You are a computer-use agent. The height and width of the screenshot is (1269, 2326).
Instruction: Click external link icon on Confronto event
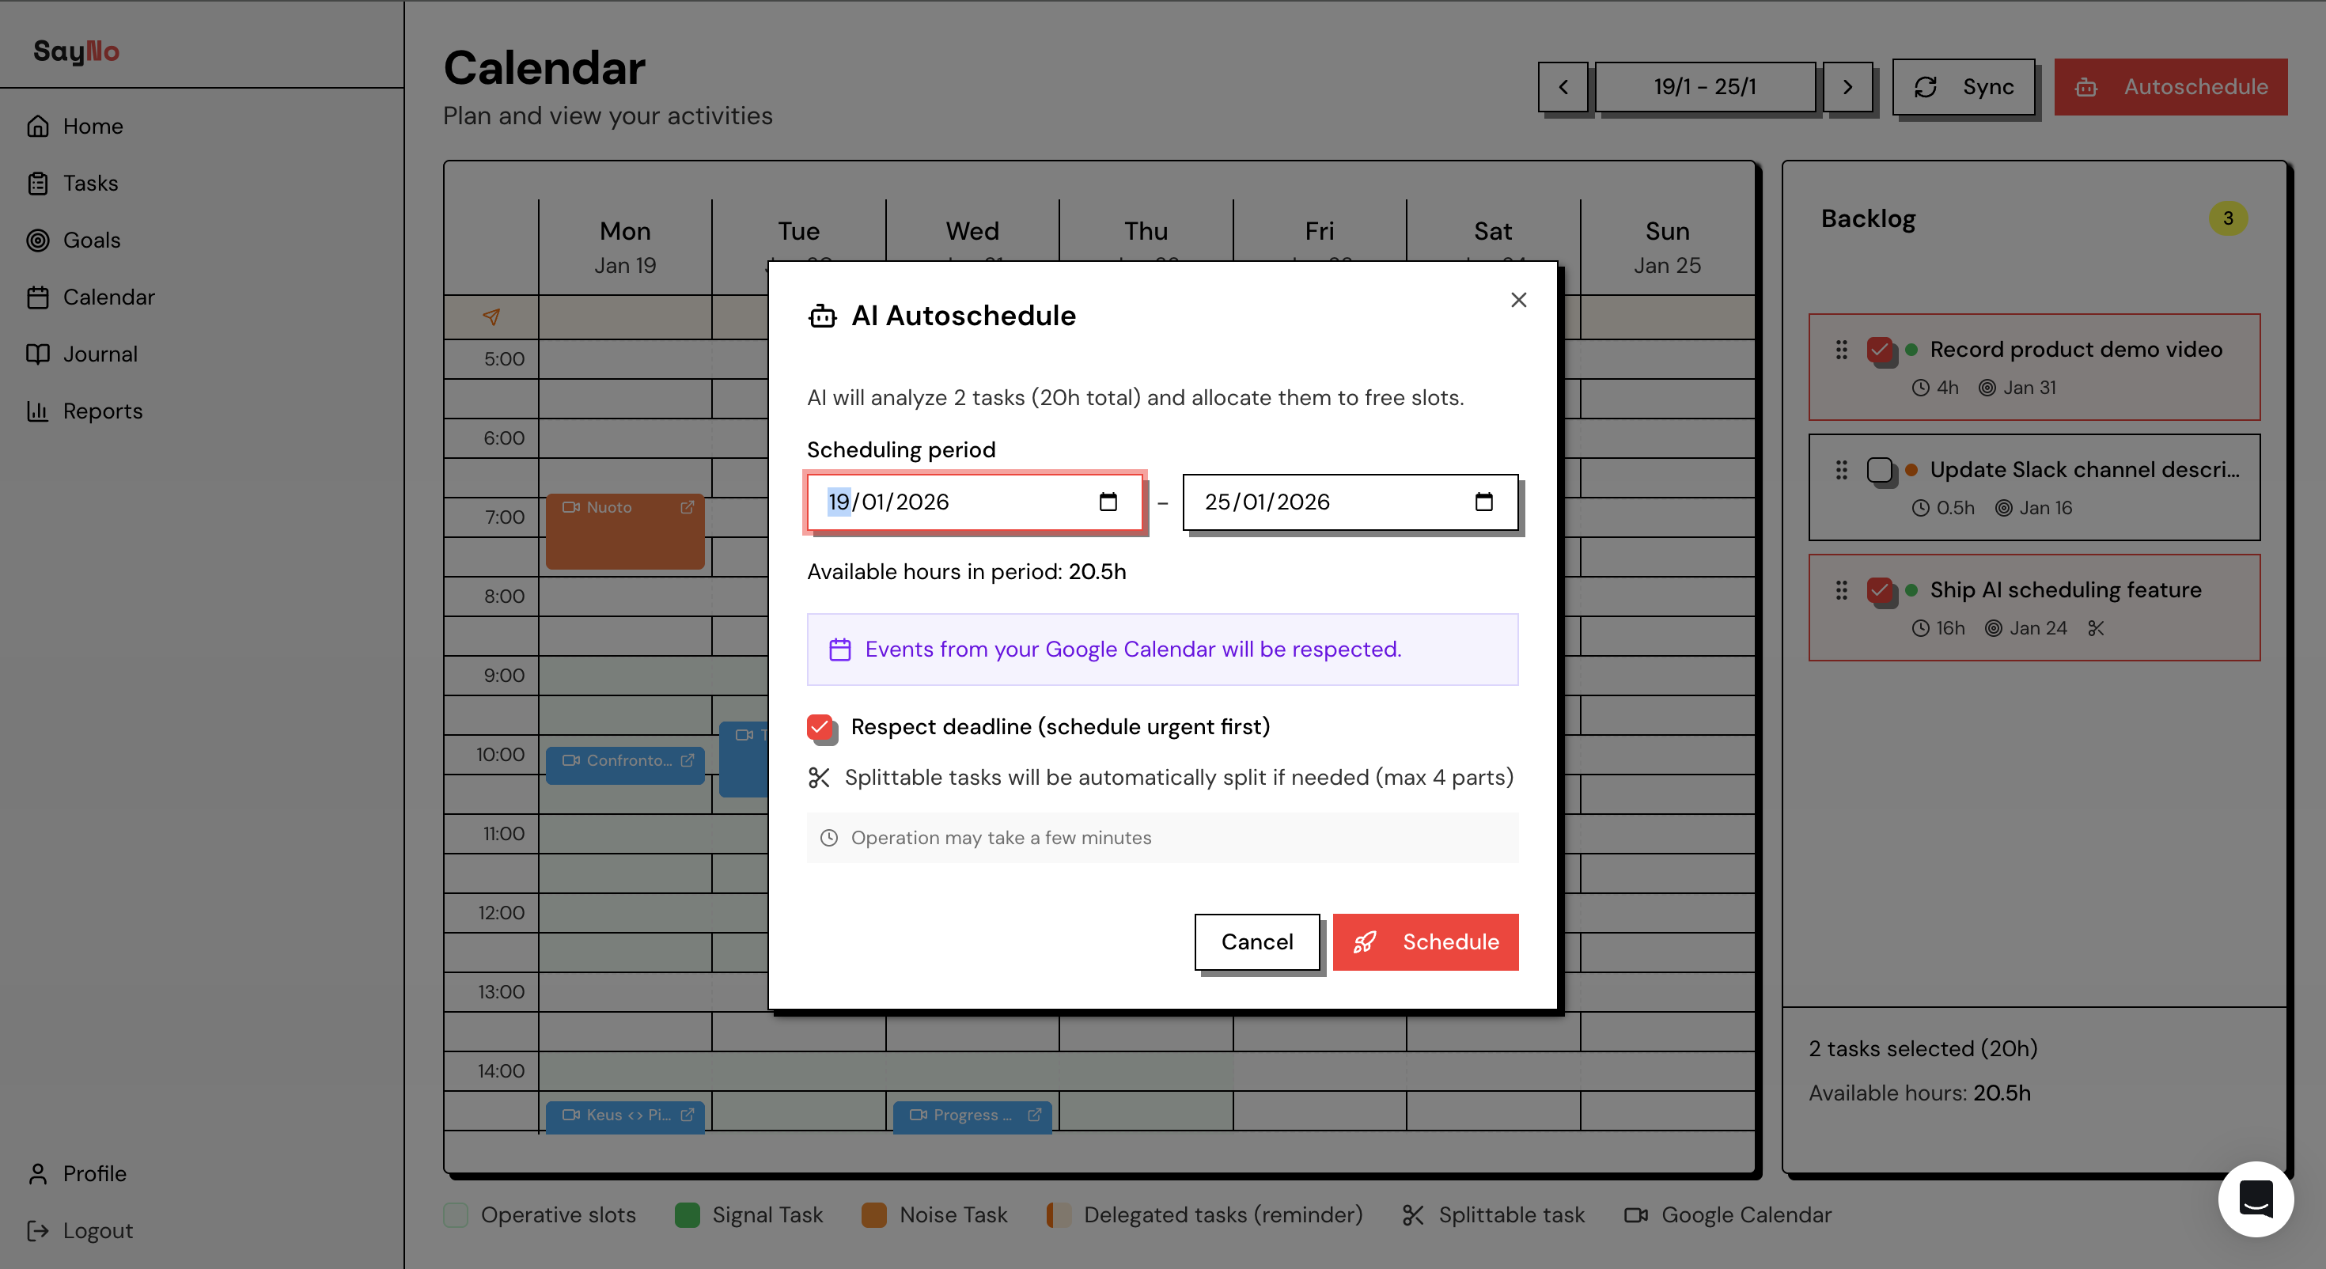point(688,760)
